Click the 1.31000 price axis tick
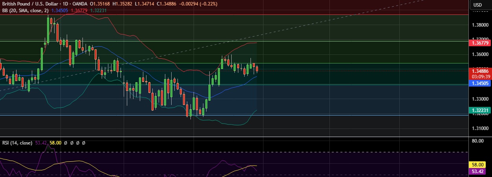This screenshot has height=177, width=492. coord(480,128)
